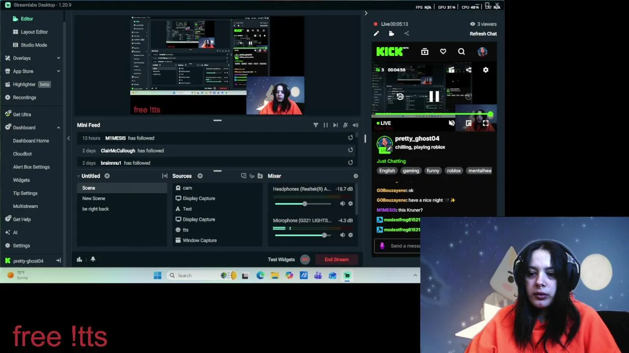The height and width of the screenshot is (353, 629).
Task: Switch to Studio Mode
Action: coord(34,45)
